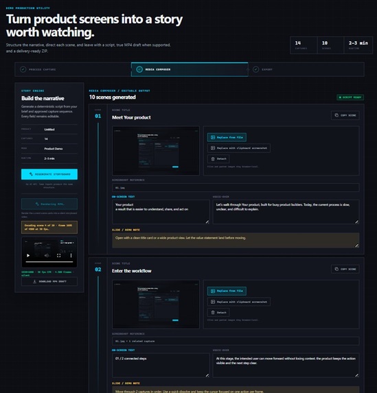The image size is (377, 393).
Task: Click the image icon on scene 02 Replace from File
Action: (213, 291)
